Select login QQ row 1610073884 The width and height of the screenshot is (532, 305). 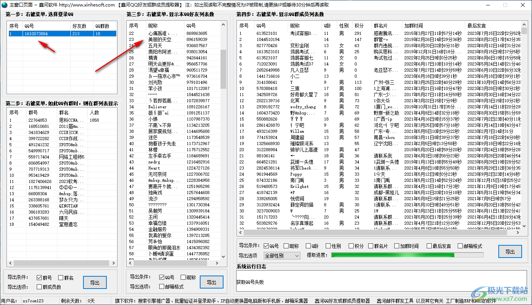coord(62,34)
